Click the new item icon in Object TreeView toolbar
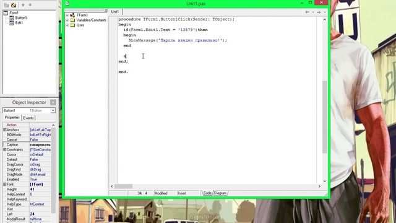The width and height of the screenshot is (396, 223). (6, 5)
